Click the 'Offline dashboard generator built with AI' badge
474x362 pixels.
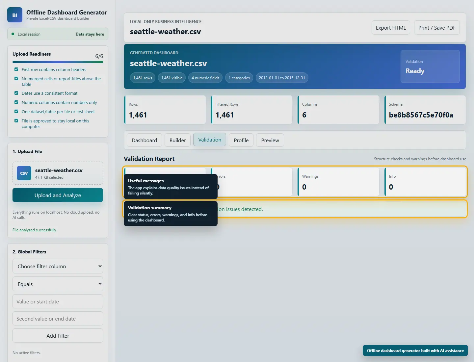[x=415, y=350]
